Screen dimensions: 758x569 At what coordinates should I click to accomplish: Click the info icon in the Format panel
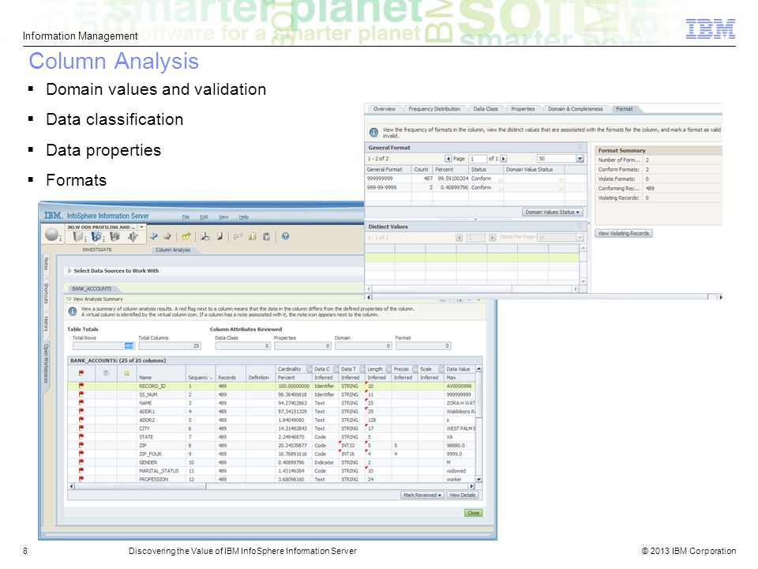click(373, 132)
